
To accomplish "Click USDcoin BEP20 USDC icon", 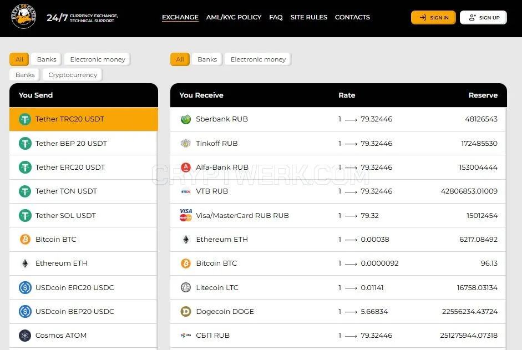I will click(x=25, y=311).
